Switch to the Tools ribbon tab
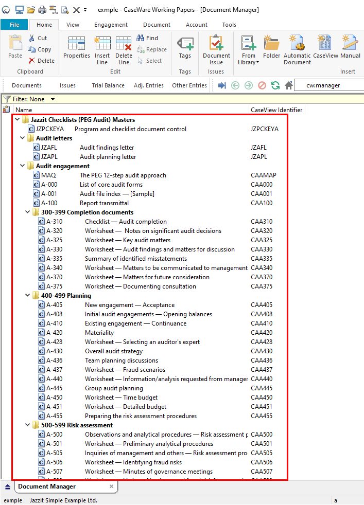This screenshot has width=364, height=505. click(229, 25)
